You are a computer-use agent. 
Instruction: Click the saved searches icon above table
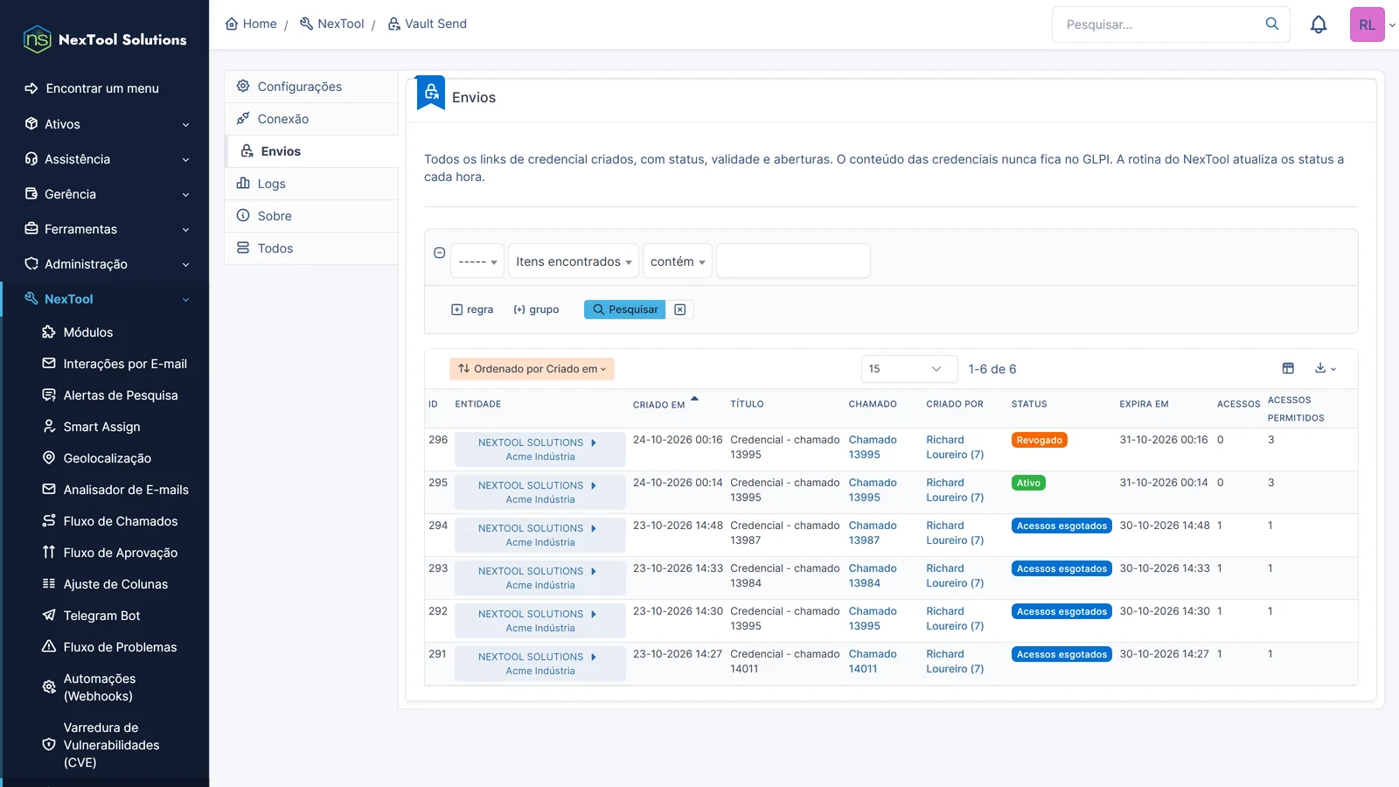(x=1288, y=368)
